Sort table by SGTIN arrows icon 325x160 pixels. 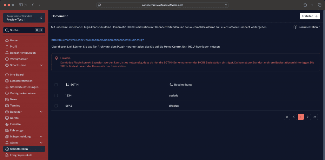[x=67, y=85]
